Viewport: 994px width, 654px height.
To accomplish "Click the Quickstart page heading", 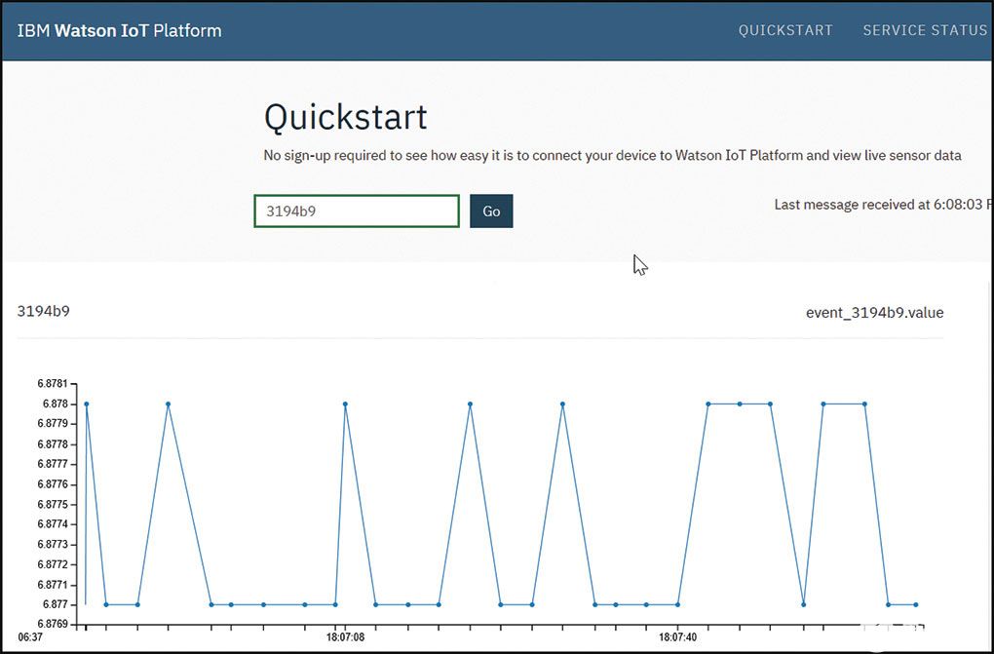I will coord(346,117).
